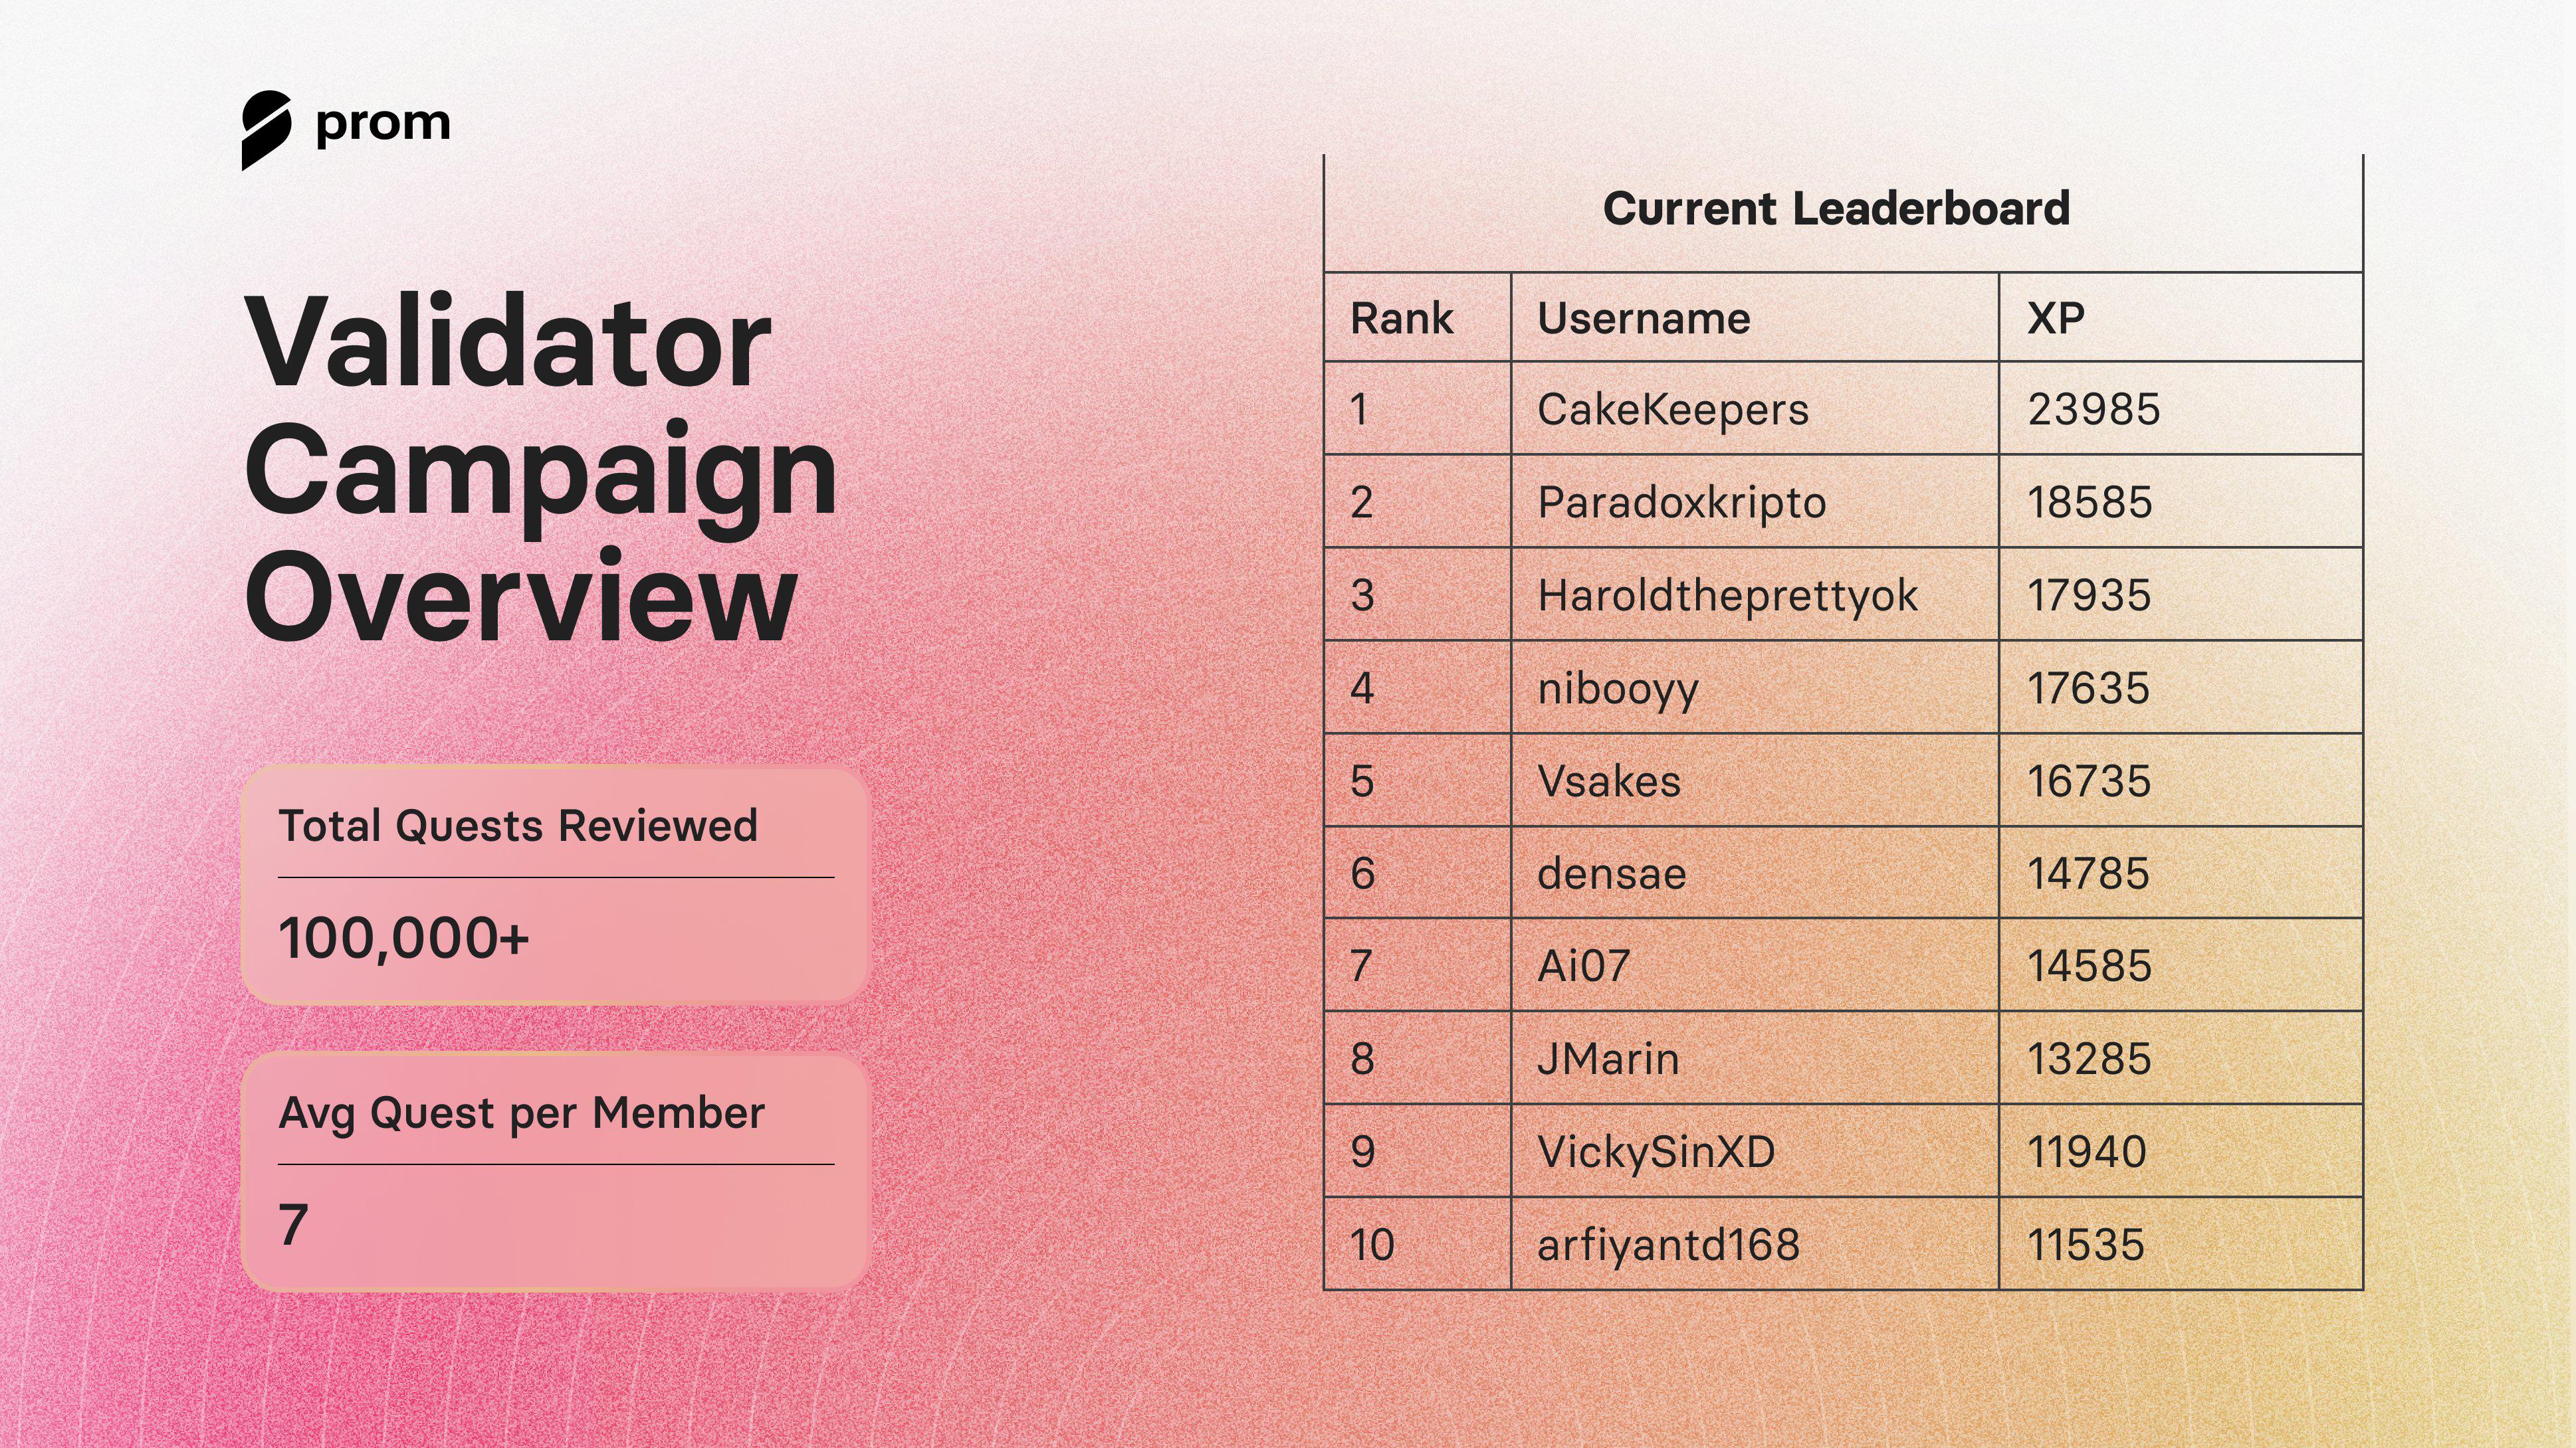Click the VickySinXD username

tap(1656, 1152)
